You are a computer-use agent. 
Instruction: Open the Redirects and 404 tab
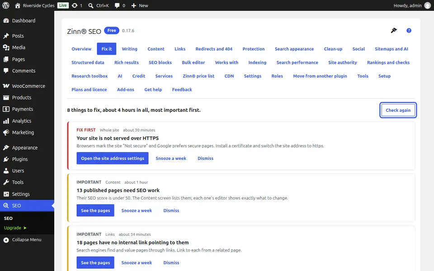tap(214, 49)
